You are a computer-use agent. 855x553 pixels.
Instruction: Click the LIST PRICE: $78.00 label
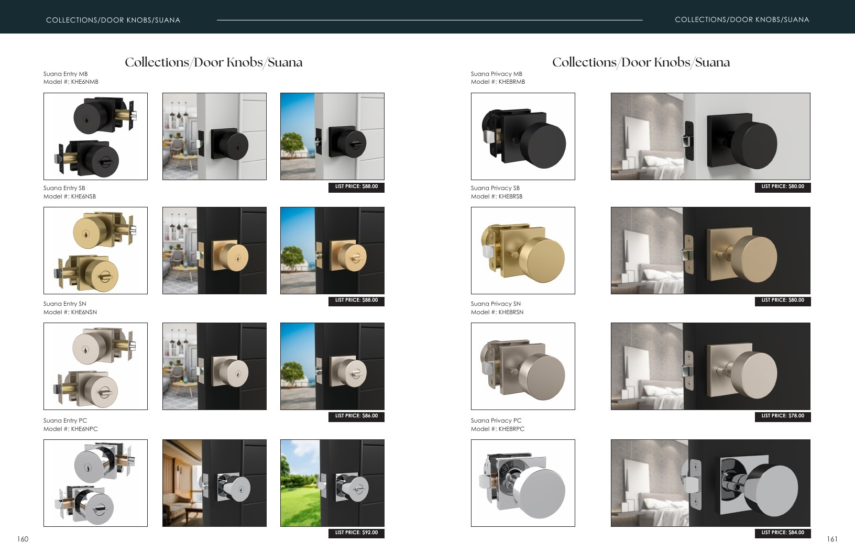coord(783,416)
